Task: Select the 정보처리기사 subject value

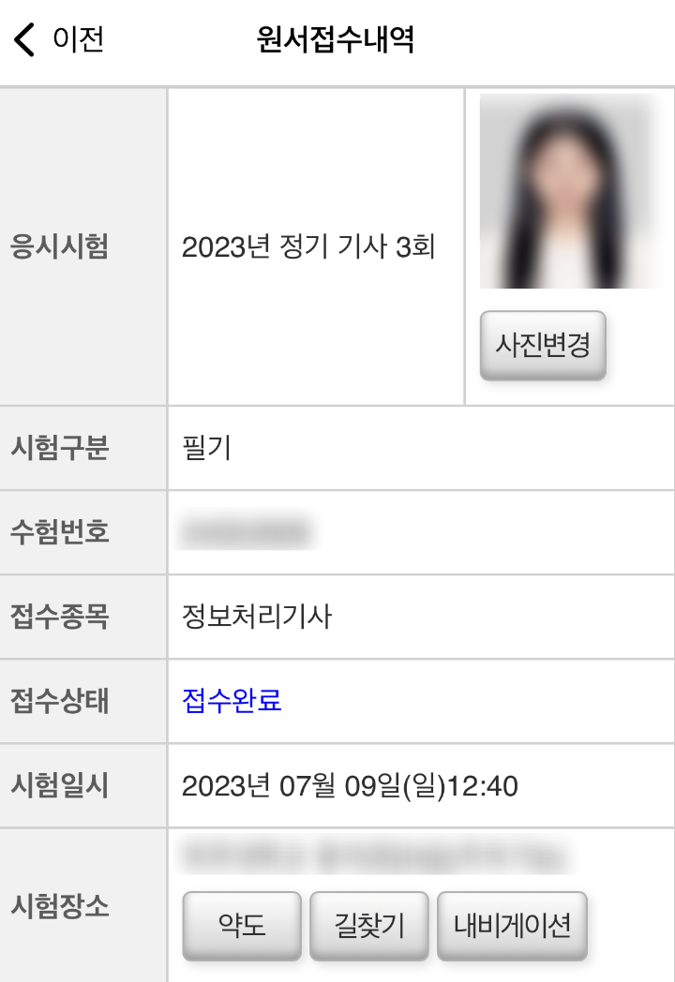Action: (x=256, y=617)
